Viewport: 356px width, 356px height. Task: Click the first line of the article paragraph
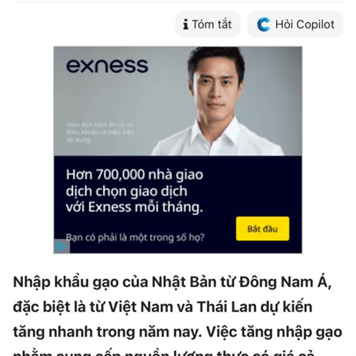[x=172, y=282]
